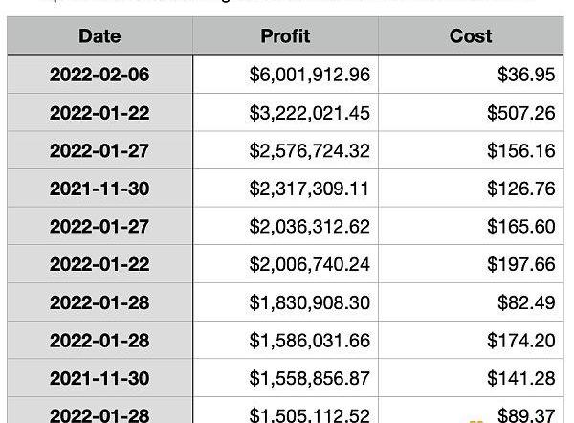
Task: Select the $36.95 cost cell
Action: tap(526, 75)
